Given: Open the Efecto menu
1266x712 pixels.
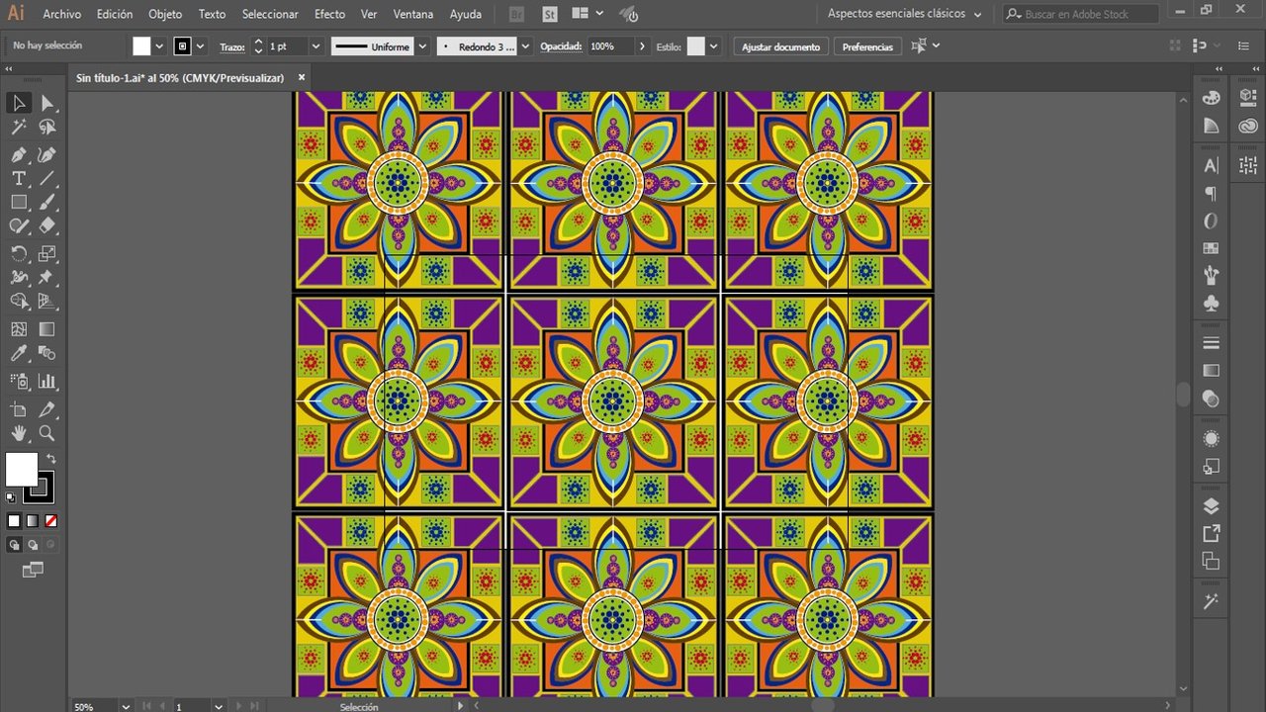Looking at the screenshot, I should click(x=329, y=14).
